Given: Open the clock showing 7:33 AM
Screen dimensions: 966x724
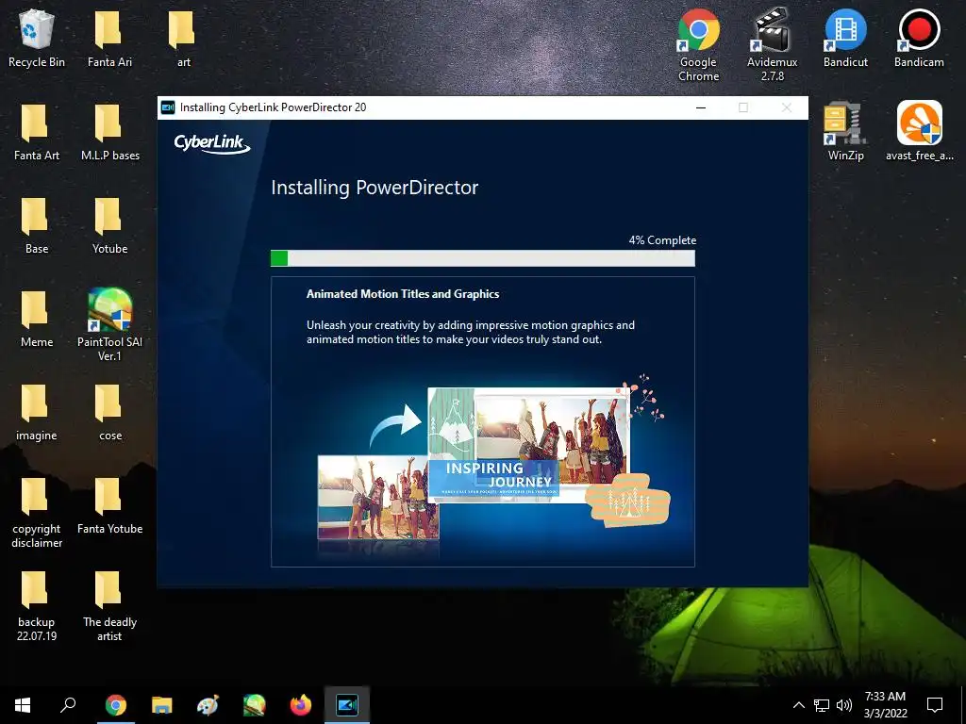Looking at the screenshot, I should [885, 705].
